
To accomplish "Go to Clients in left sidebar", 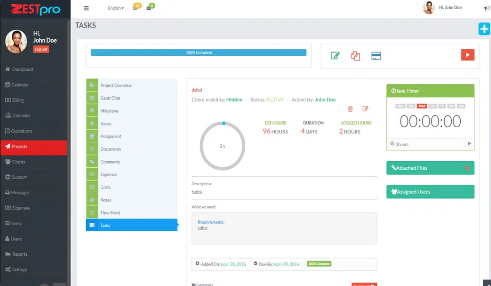I will click(x=18, y=162).
